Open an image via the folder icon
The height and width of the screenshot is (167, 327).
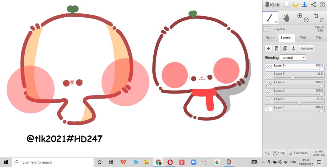[x=295, y=5]
